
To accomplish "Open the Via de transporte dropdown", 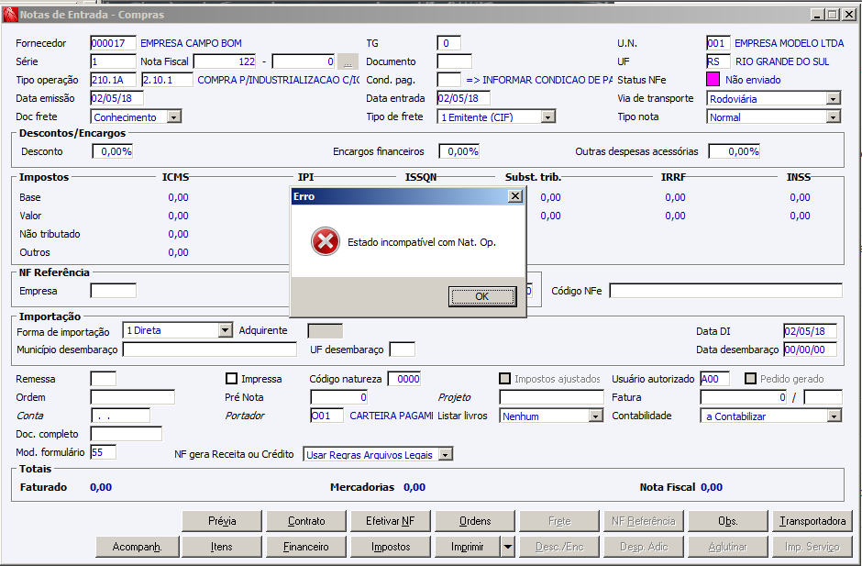I will 834,99.
